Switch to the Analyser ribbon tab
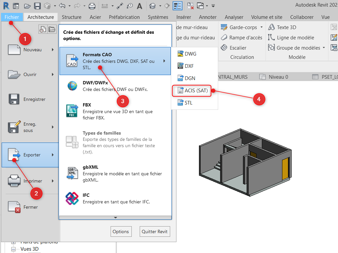This screenshot has height=253, width=338. [x=234, y=17]
